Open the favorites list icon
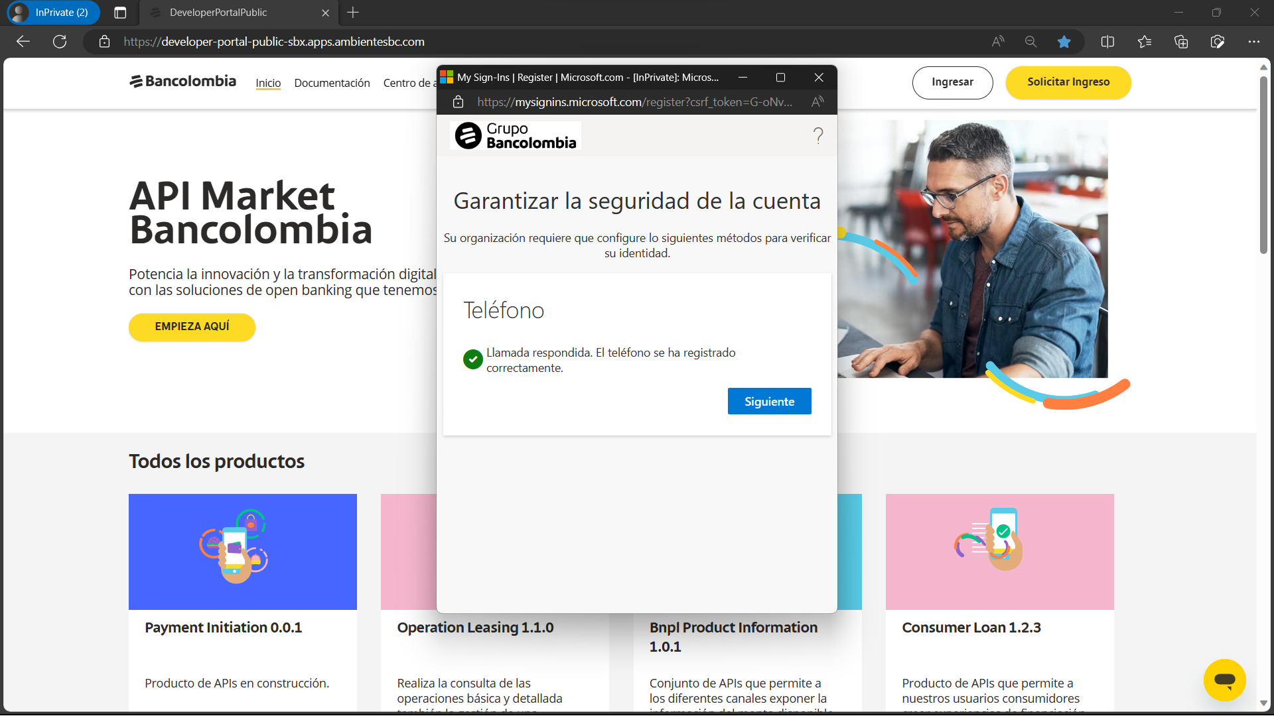 point(1145,42)
